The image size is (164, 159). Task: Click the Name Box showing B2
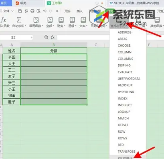13,38
